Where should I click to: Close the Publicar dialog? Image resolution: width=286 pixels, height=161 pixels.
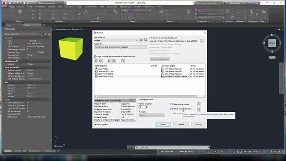205,33
